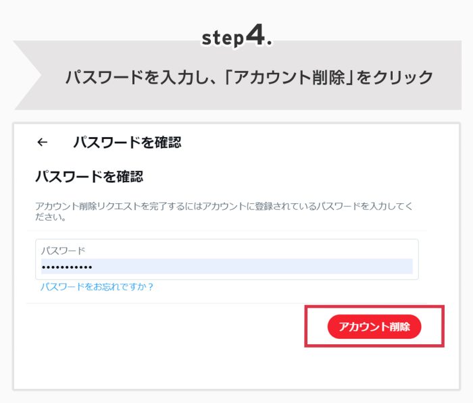
Task: Click the masked password dots
Action: click(66, 267)
